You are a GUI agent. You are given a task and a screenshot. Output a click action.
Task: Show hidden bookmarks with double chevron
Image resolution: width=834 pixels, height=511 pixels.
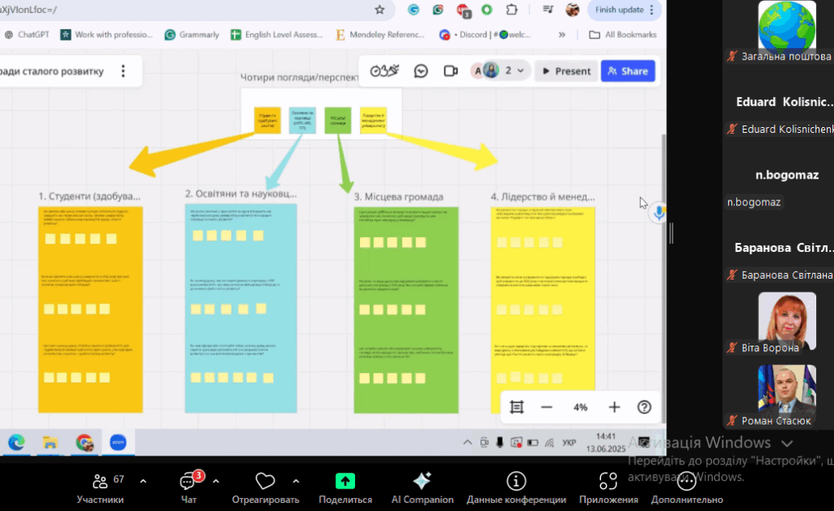[562, 34]
